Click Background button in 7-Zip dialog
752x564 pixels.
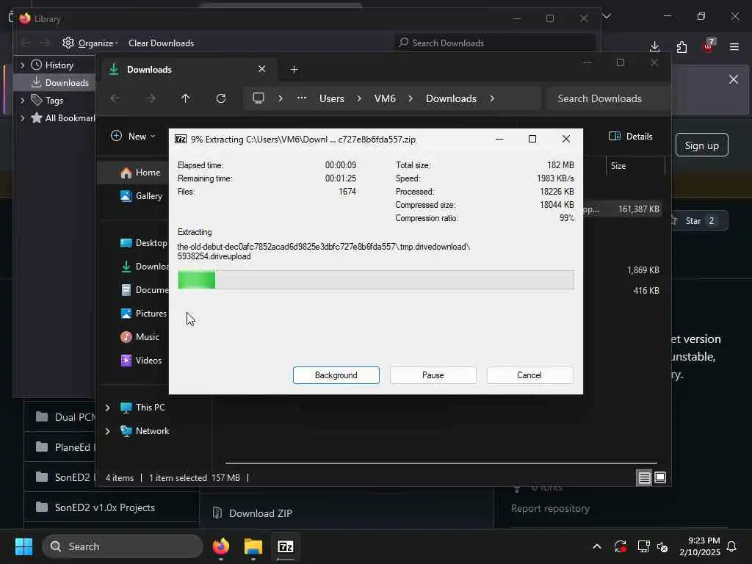[336, 375]
